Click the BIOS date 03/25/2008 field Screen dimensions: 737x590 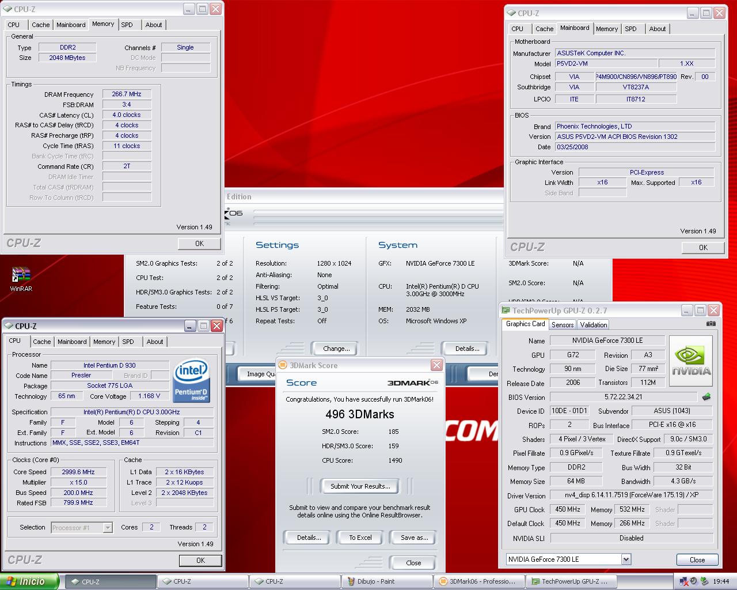pos(635,147)
